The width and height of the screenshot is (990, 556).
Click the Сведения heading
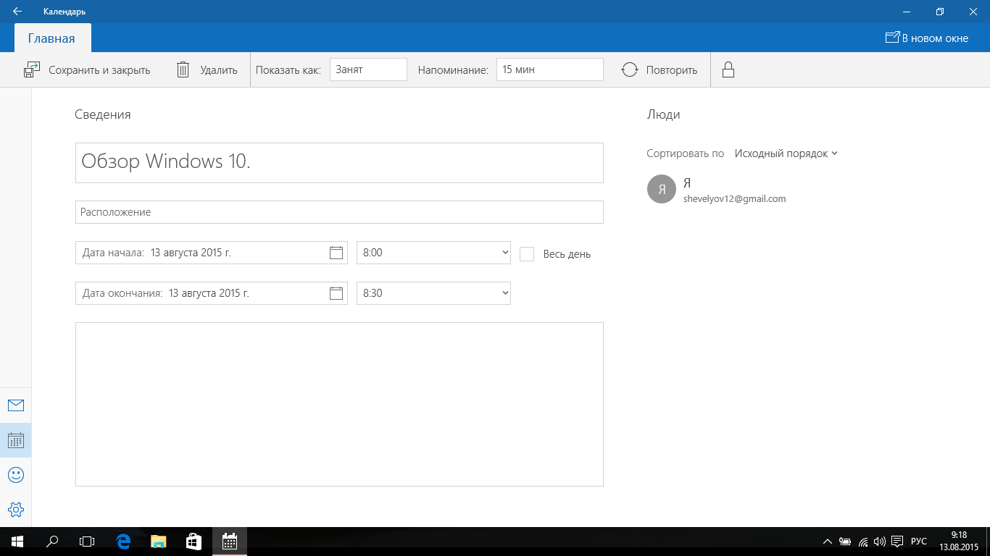(103, 114)
